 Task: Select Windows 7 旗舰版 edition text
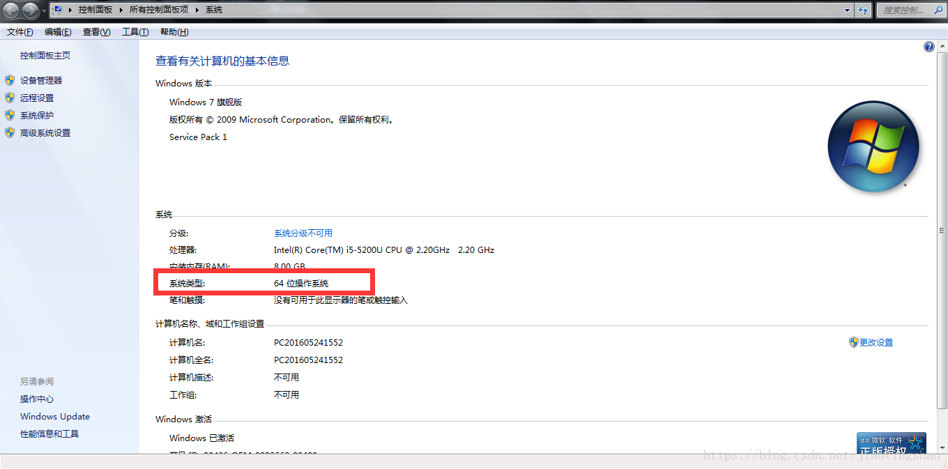point(206,102)
